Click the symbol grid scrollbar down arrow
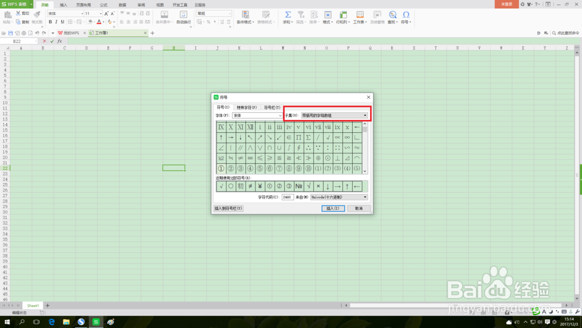The image size is (582, 328). 365,171
